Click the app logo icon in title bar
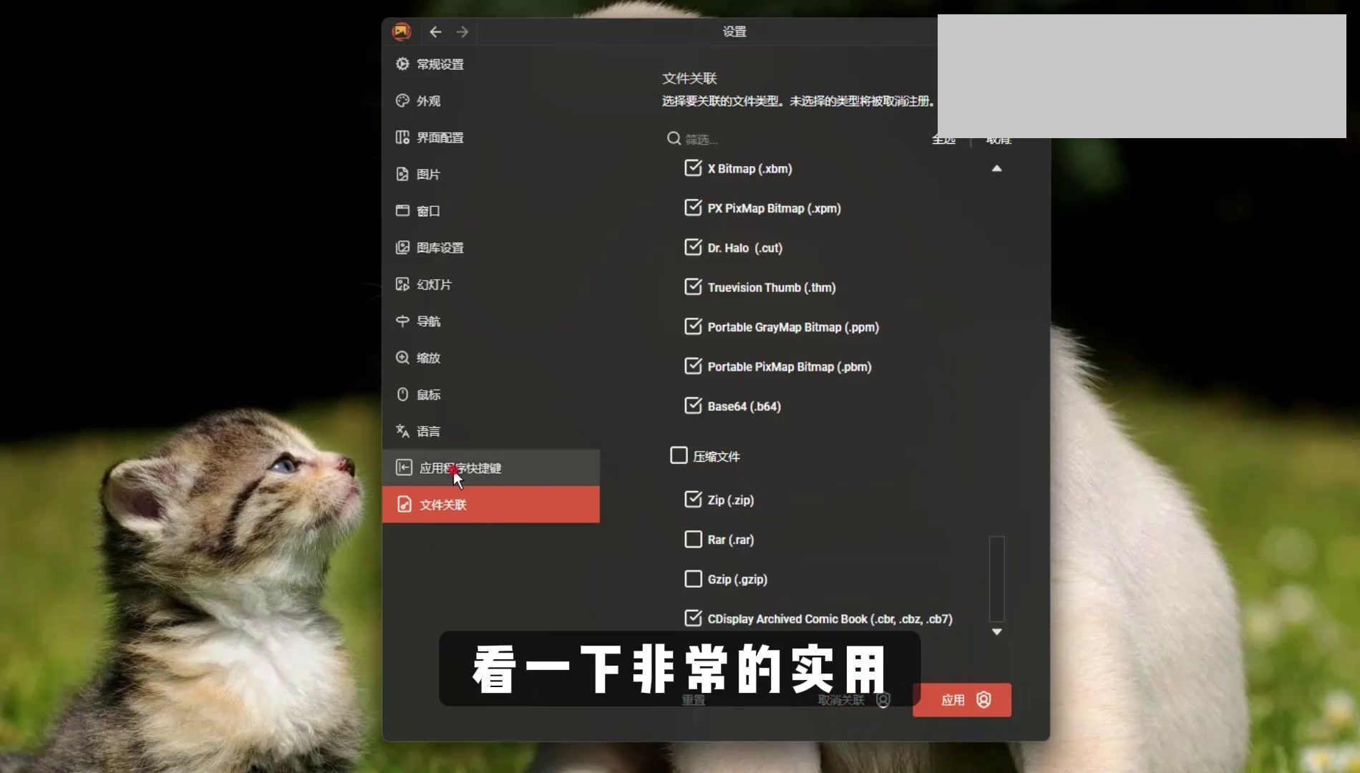Screen dimensions: 1360x773 402,31
